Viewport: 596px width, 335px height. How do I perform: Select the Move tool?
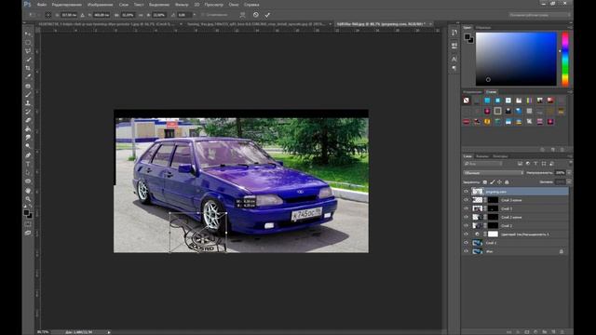(28, 34)
